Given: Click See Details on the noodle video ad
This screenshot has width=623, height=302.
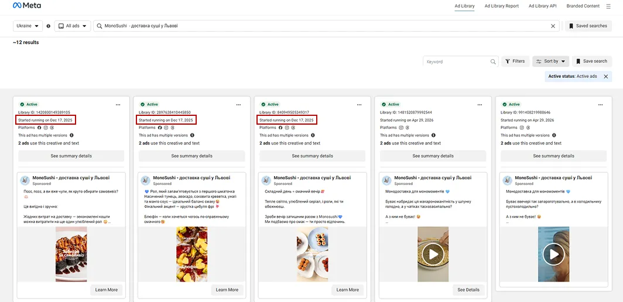Looking at the screenshot, I should pos(468,290).
